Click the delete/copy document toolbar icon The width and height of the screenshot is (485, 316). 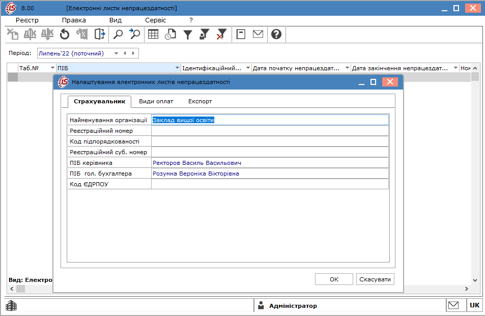click(13, 34)
